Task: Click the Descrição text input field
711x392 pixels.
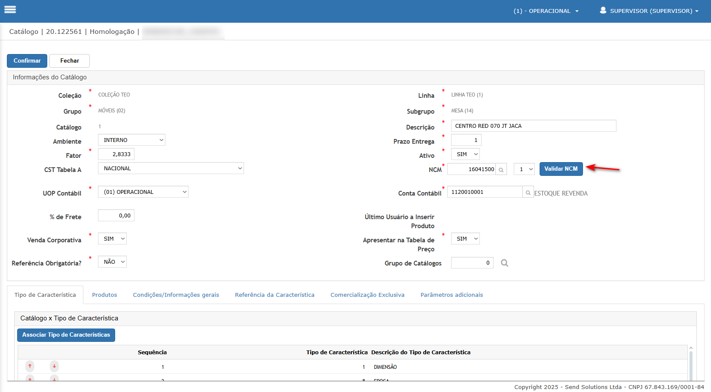Action: [533, 126]
